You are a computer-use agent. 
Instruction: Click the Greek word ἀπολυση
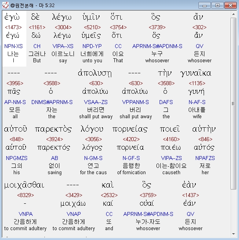click(x=95, y=73)
